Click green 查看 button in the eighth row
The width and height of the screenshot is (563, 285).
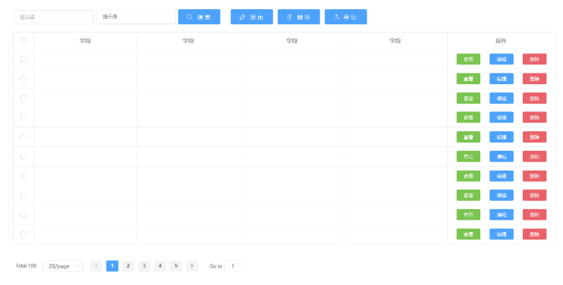tap(468, 196)
